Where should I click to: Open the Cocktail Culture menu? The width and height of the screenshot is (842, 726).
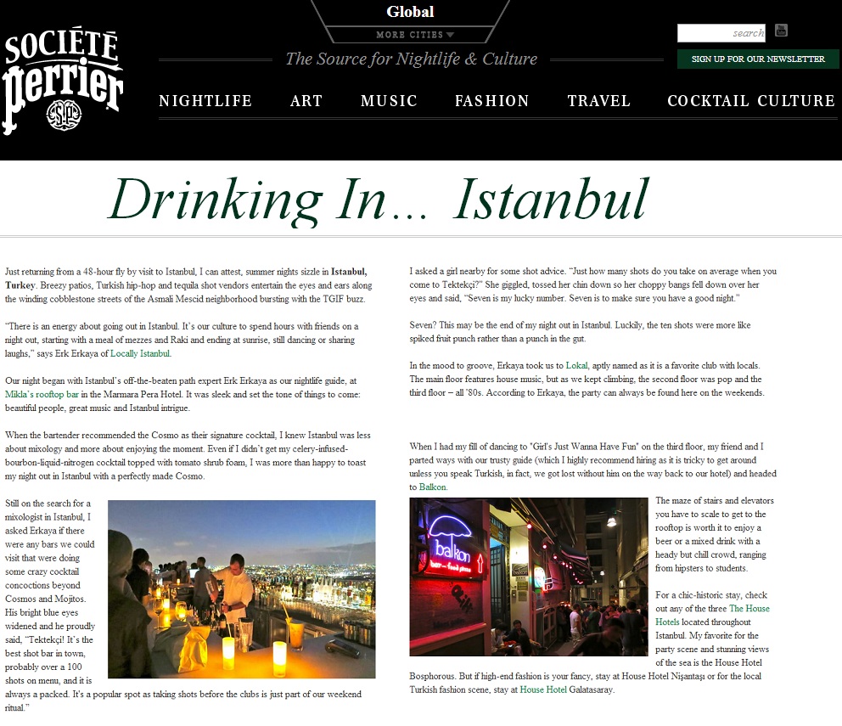(x=751, y=100)
